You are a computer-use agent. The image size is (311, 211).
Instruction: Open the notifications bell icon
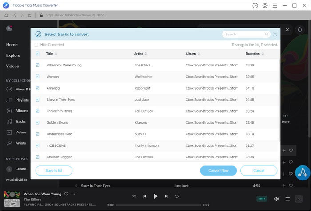point(300,30)
